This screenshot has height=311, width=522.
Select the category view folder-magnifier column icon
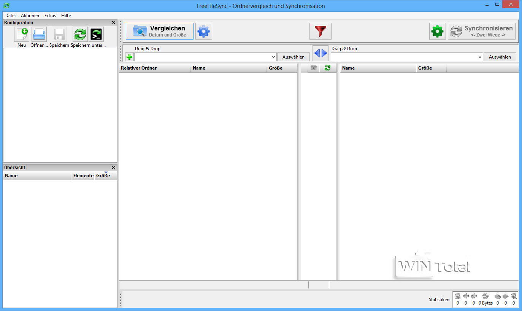[x=314, y=68]
